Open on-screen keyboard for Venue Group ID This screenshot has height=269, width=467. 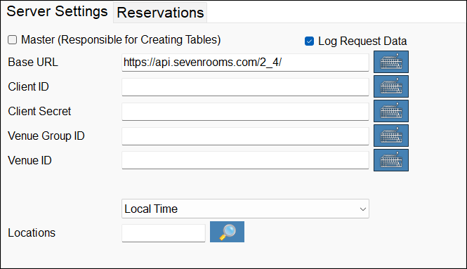[x=391, y=136]
